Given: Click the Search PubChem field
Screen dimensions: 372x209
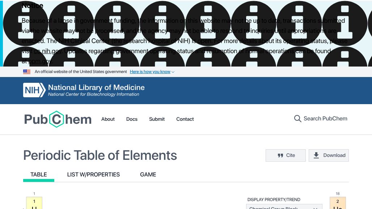Looking at the screenshot, I should [325, 119].
